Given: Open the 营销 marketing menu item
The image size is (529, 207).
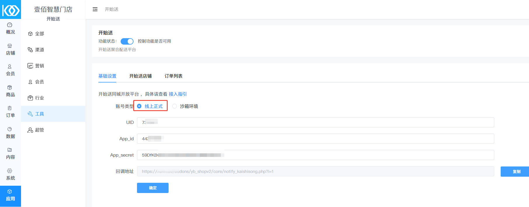Looking at the screenshot, I should click(39, 66).
